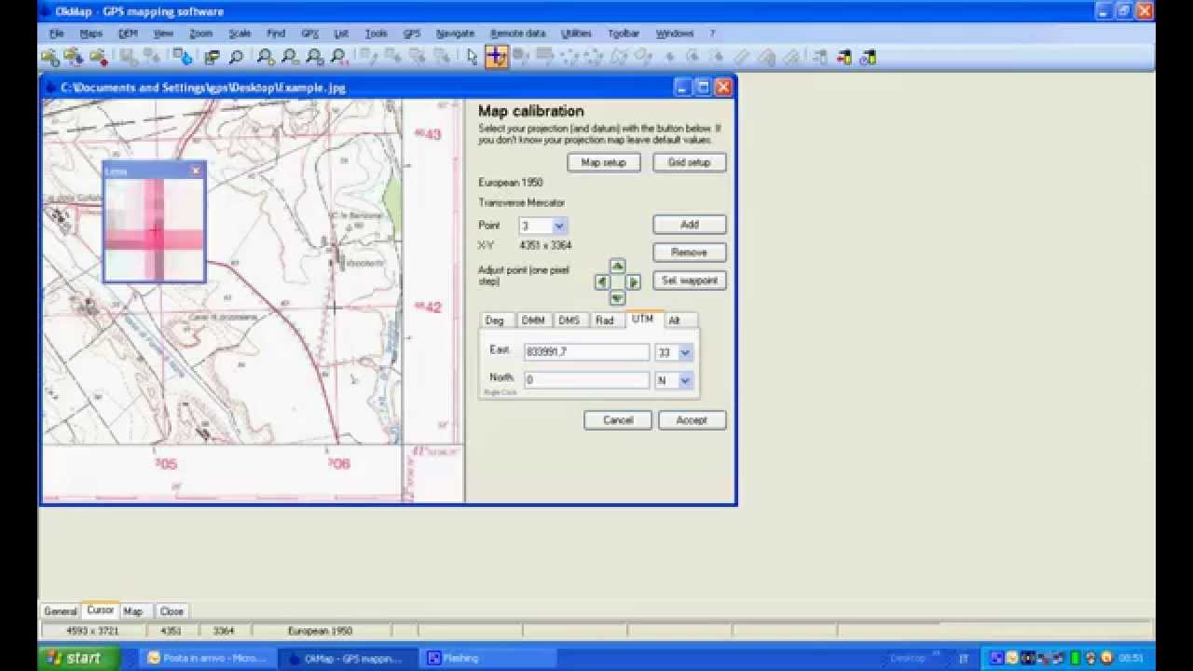Switch to the DMM coordinate tab
Image resolution: width=1193 pixels, height=671 pixels.
coord(533,320)
